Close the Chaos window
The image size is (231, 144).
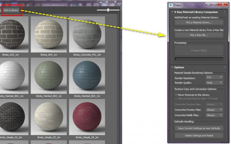(x=223, y=4)
